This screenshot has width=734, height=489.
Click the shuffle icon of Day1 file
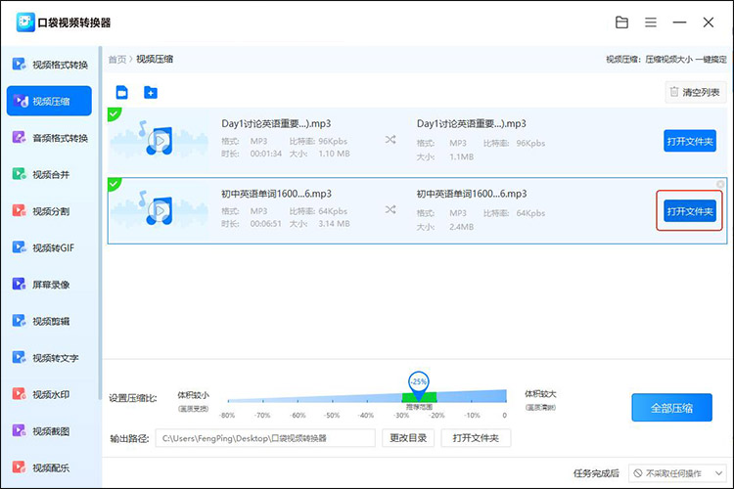(x=390, y=140)
